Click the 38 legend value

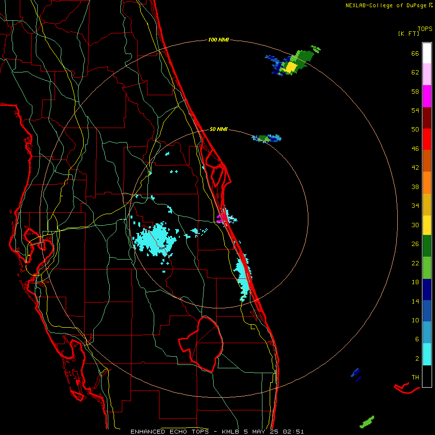click(415, 187)
